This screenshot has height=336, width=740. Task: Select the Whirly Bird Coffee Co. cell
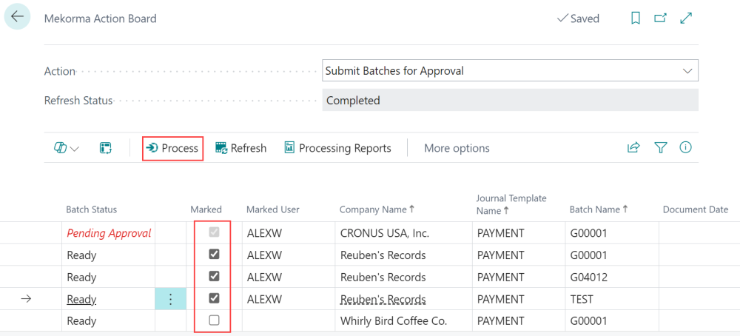[404, 321]
